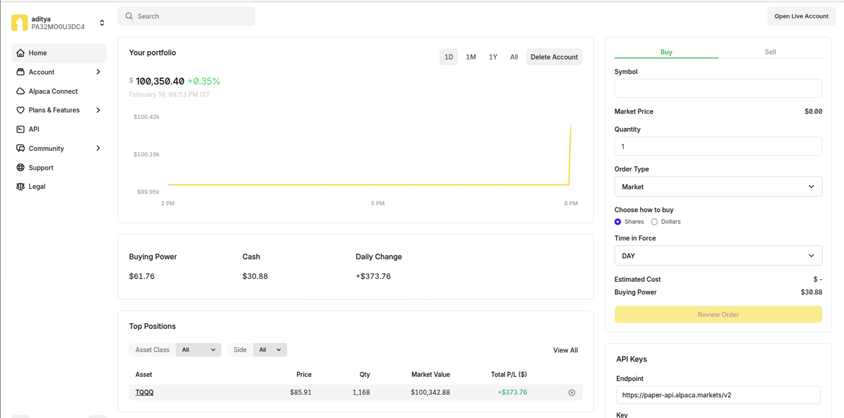Select the 1M chart range
The height and width of the screenshot is (418, 844).
[x=471, y=57]
